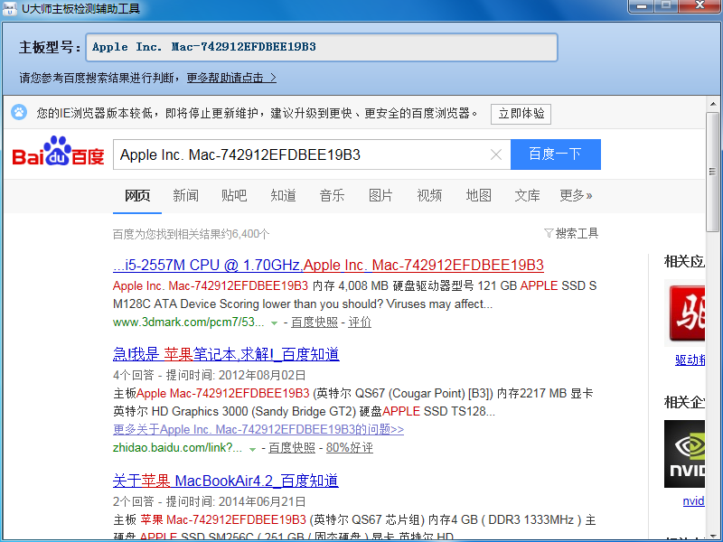Click the 百度快照 link under the 3dmark result
Image resolution: width=723 pixels, height=542 pixels.
(314, 322)
